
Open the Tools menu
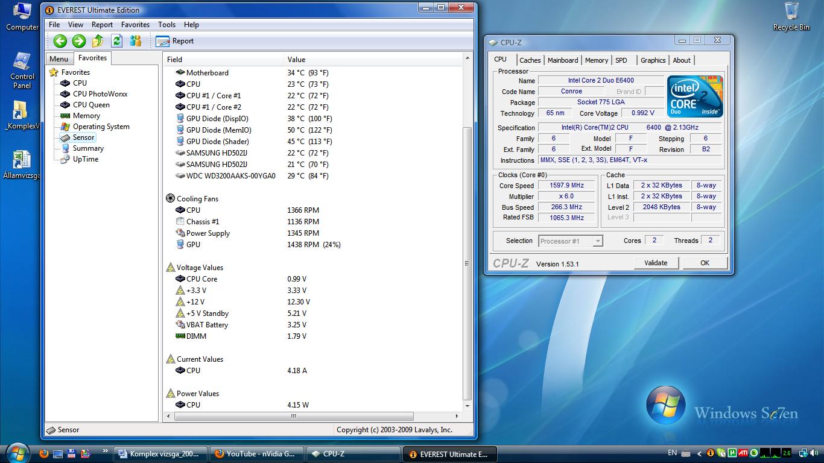[x=167, y=25]
